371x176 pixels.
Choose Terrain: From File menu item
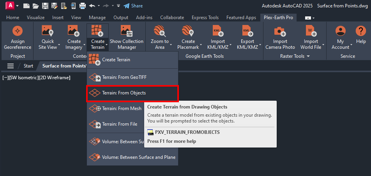tap(115, 124)
